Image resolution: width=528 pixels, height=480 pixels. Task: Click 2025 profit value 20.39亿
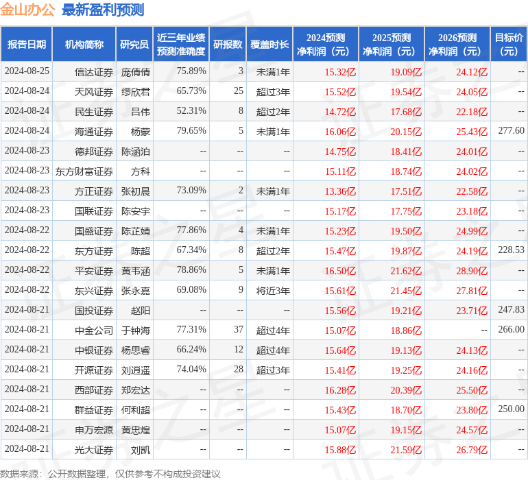pyautogui.click(x=406, y=390)
